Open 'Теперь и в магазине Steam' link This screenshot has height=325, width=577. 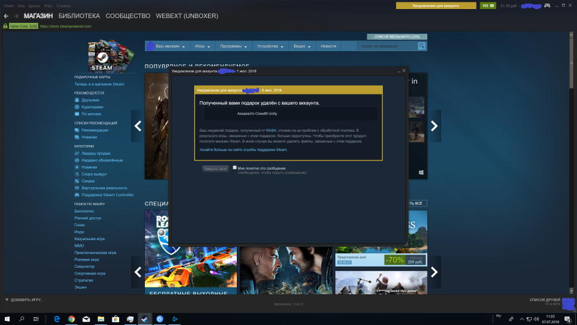99,84
